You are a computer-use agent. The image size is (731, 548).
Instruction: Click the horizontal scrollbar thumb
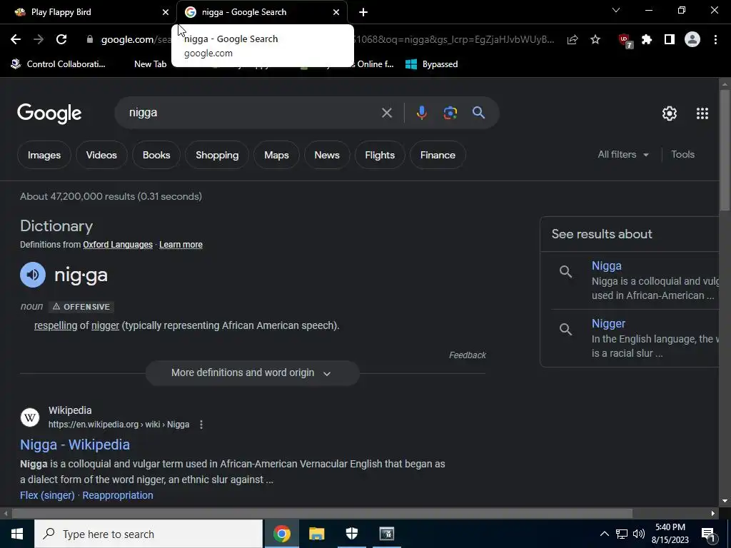[x=322, y=514]
